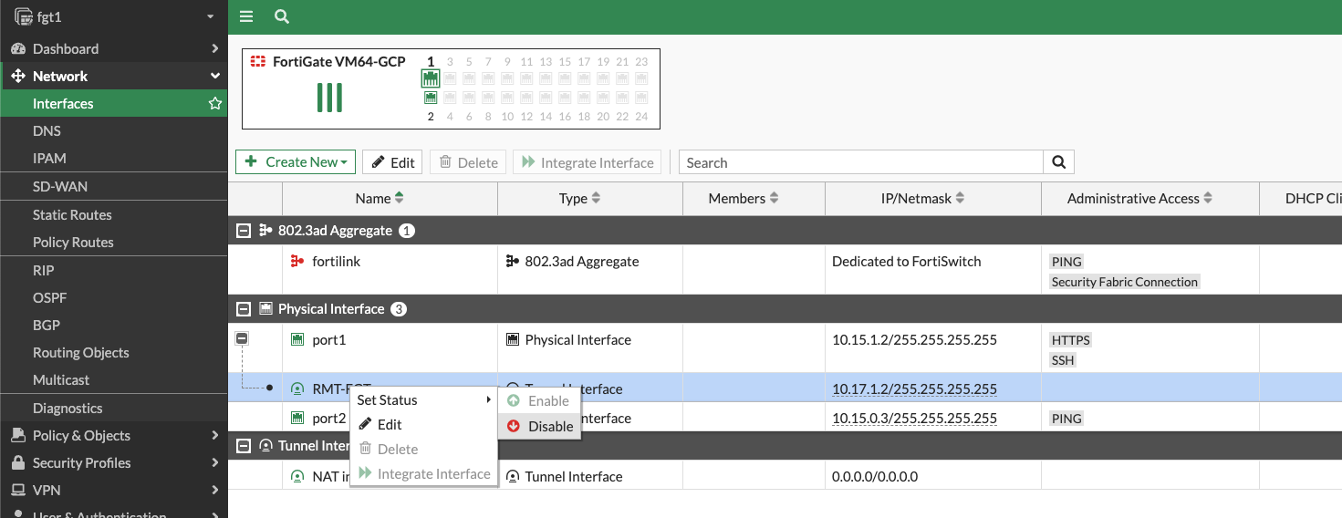Click the Dashboard gauge icon
The height and width of the screenshot is (518, 1342).
point(18,48)
